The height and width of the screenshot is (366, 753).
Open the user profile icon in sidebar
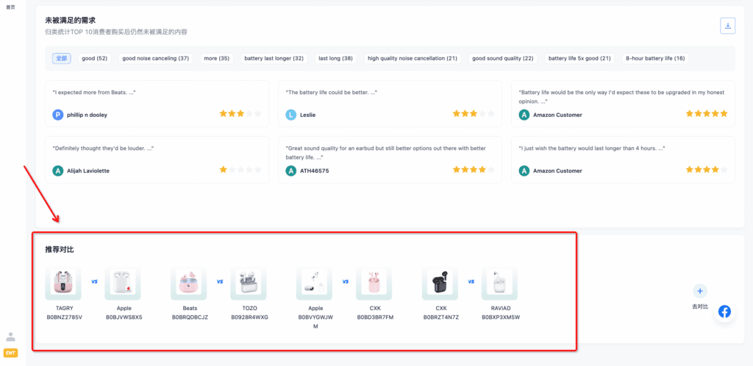[10, 337]
